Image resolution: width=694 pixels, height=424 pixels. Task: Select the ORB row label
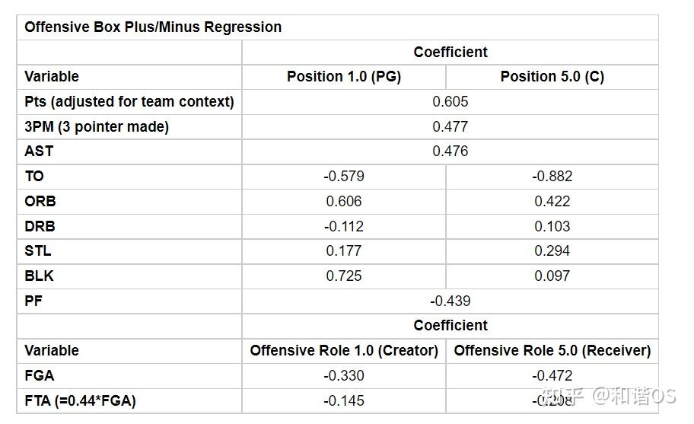(40, 202)
